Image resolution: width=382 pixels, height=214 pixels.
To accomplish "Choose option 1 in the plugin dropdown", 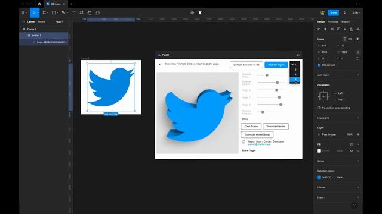I will (x=295, y=65).
